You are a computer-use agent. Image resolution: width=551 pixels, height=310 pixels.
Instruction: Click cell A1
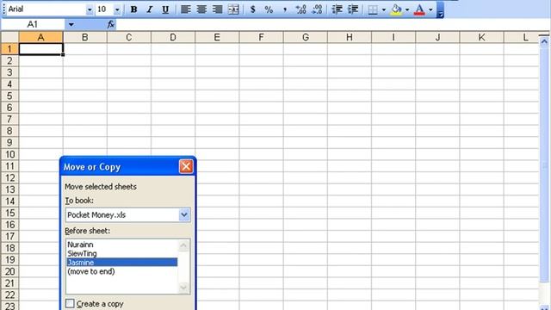point(41,49)
